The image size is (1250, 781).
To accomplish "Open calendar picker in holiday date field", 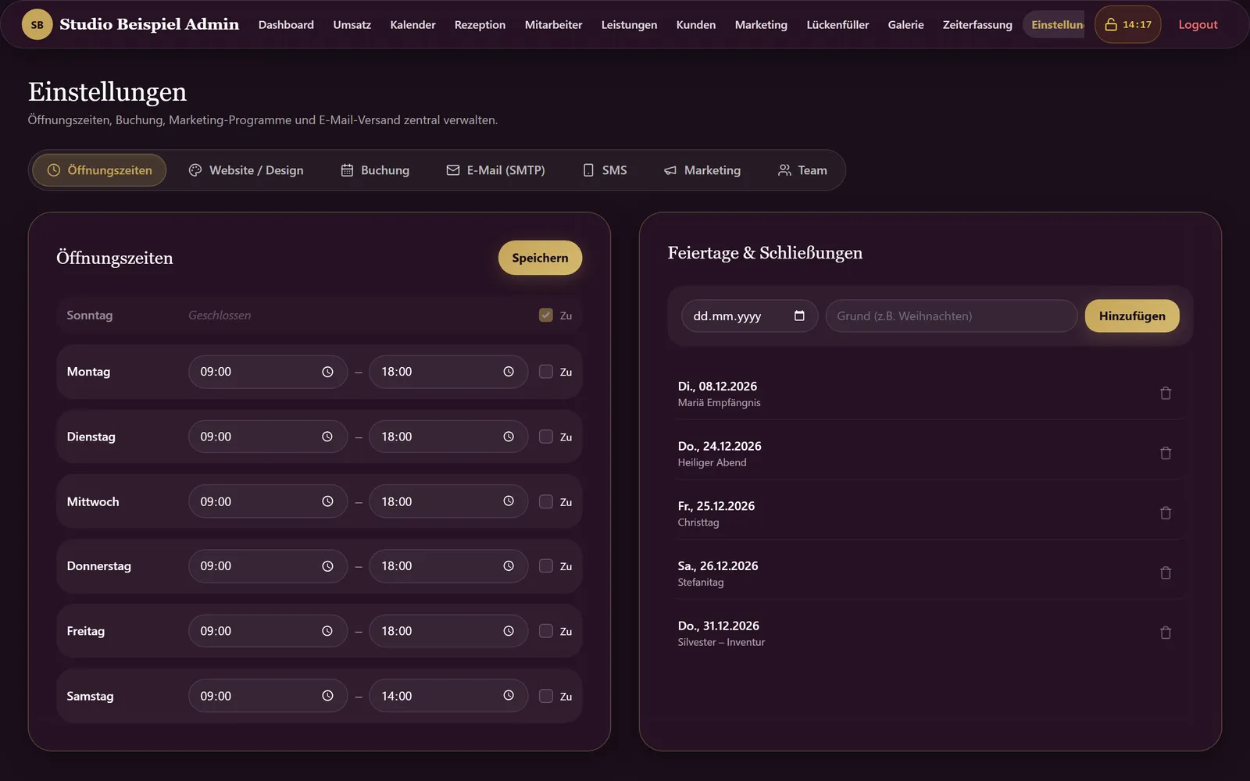I will (798, 316).
